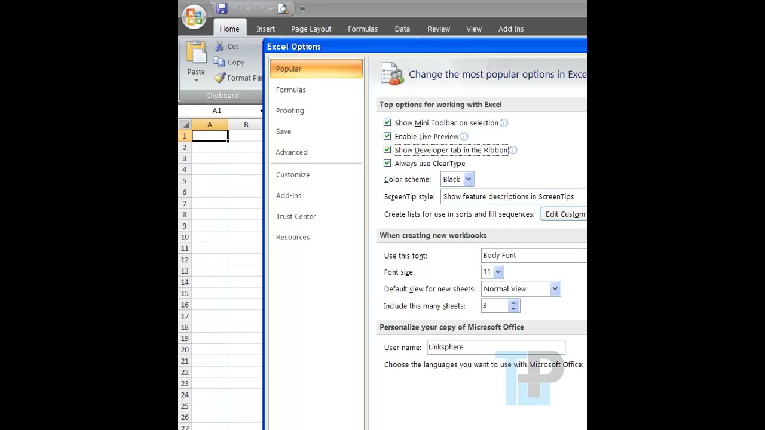Select cell A1 in the worksheet
Image resolution: width=765 pixels, height=430 pixels.
(x=210, y=136)
